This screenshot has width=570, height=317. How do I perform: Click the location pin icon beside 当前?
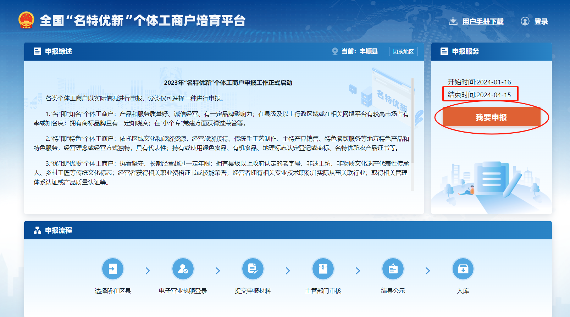pos(335,51)
